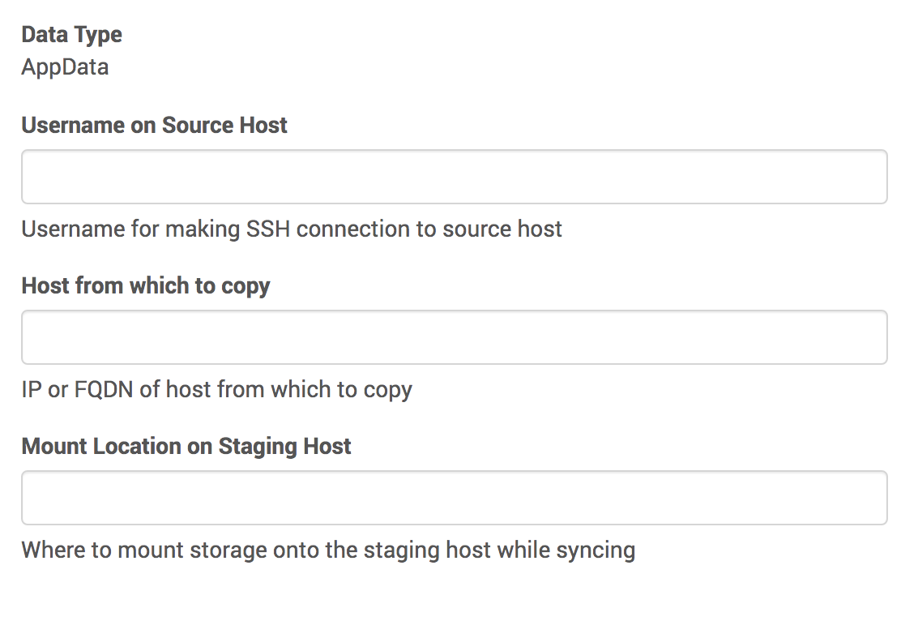Click the "Where to mount storage" description

tap(328, 550)
